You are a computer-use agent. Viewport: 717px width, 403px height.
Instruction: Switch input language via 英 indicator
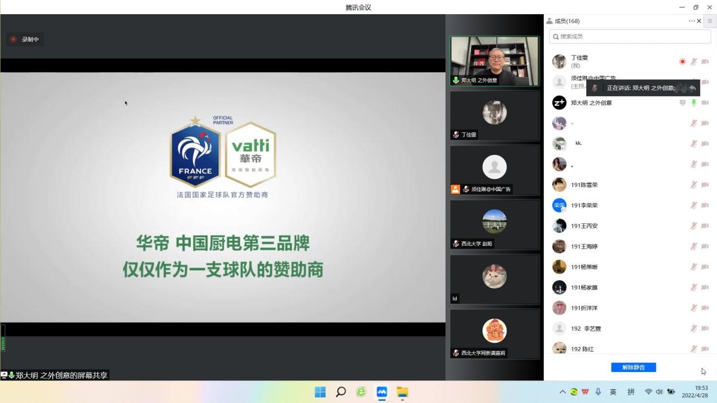[613, 392]
